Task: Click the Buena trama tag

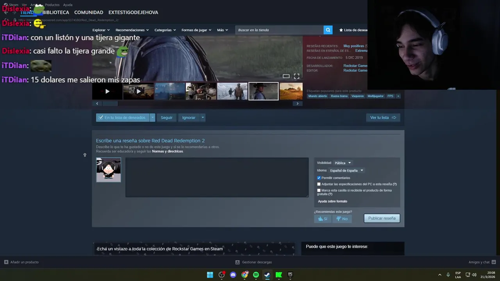Action: click(339, 96)
